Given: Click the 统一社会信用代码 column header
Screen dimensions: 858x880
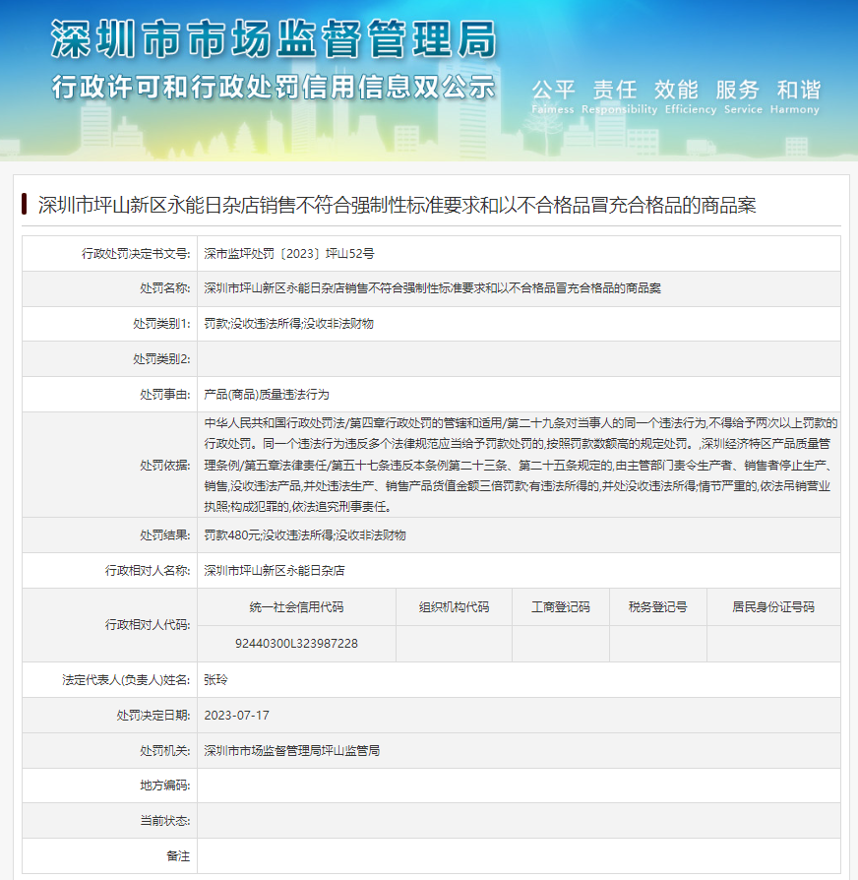Looking at the screenshot, I should 296,607.
